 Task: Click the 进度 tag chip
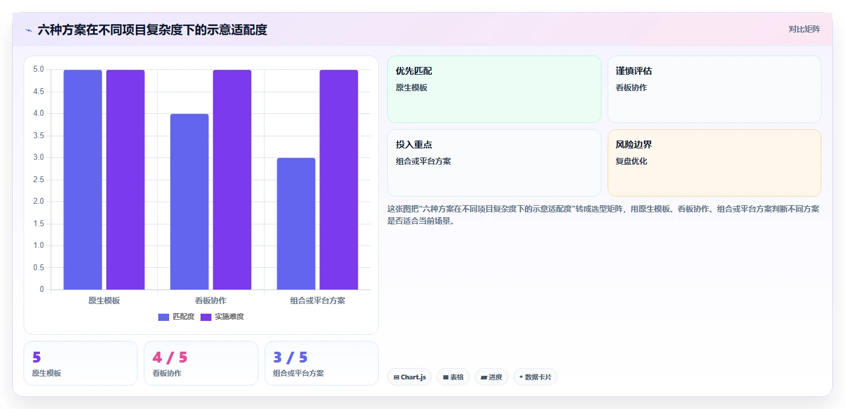[x=492, y=377]
